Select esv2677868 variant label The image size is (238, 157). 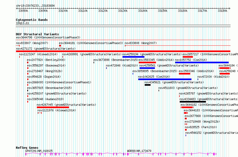(x=211, y=116)
